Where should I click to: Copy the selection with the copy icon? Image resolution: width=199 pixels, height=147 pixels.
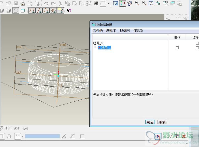pyautogui.click(x=67, y=3)
